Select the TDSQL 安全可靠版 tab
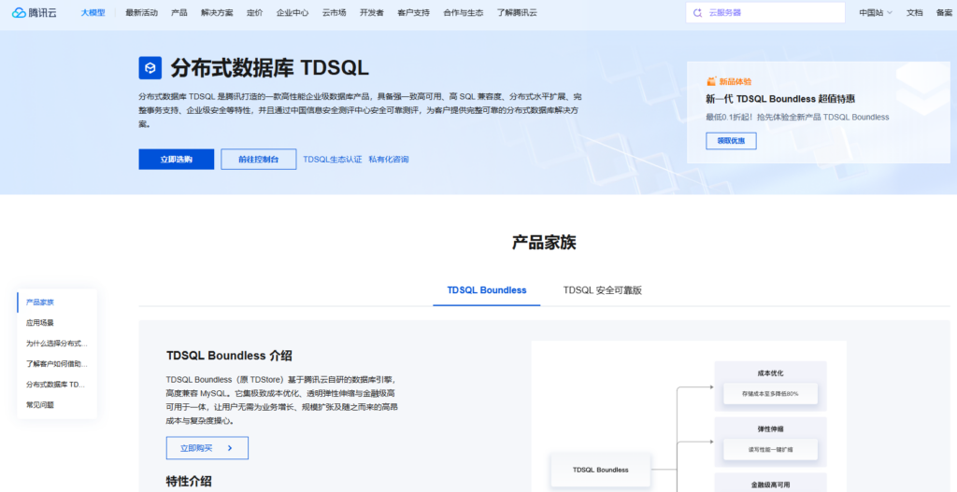The image size is (957, 492). [603, 290]
